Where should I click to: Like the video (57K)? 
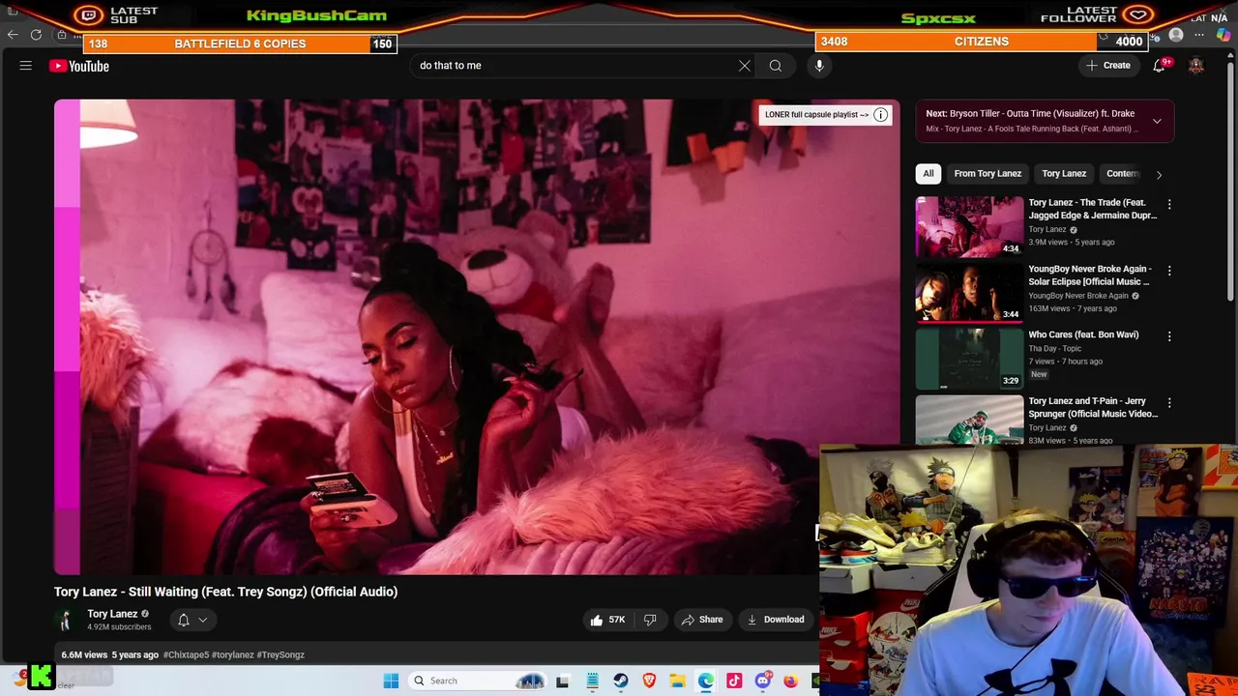pos(607,620)
